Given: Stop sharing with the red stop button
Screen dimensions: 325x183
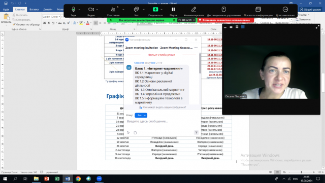Looking at the screenshot, I should coord(225,20).
